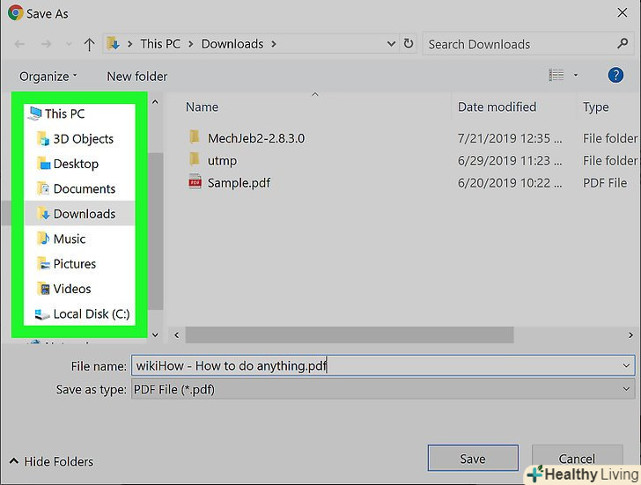The width and height of the screenshot is (641, 485).
Task: Click the Forward navigation arrow
Action: (46, 44)
